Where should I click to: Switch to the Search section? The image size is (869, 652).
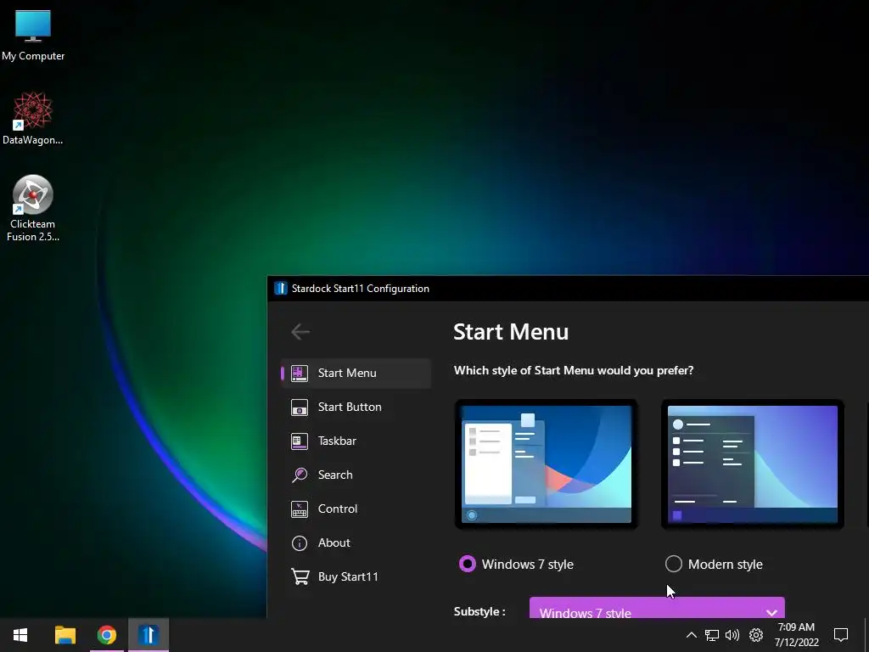click(356, 475)
